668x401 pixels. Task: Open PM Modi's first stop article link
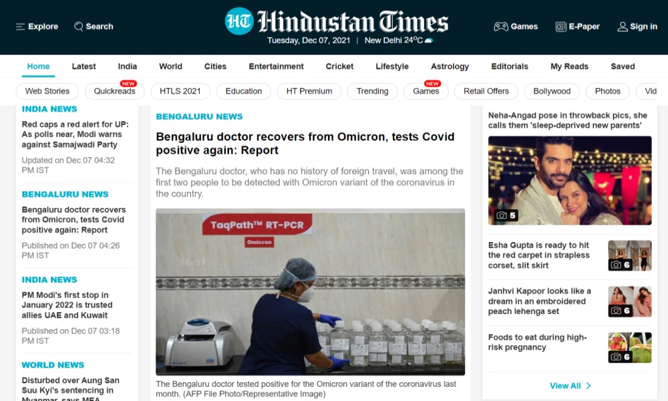(67, 305)
